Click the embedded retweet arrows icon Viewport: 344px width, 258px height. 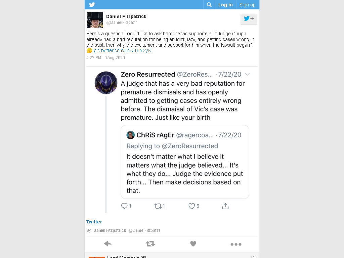coord(158,206)
